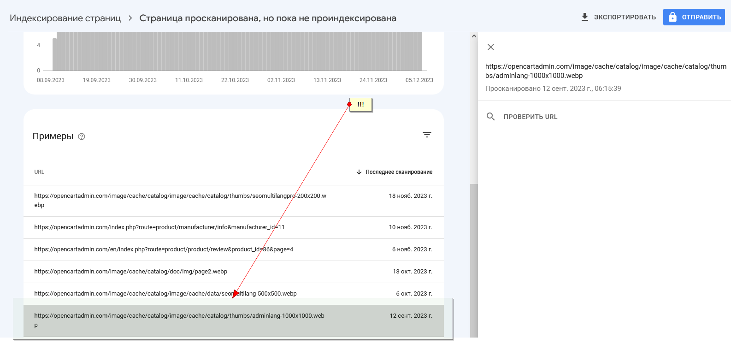Click chart axis date 11.10.2023
731x344 pixels.
click(x=189, y=80)
